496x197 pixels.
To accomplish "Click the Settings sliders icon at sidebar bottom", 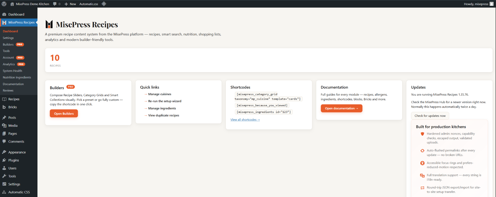I will pos(4,184).
